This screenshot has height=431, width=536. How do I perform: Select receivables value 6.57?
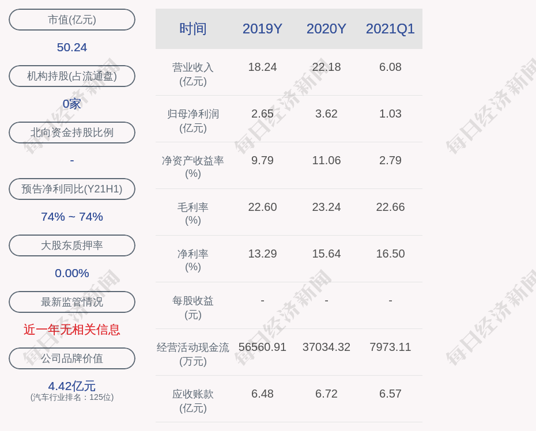tap(390, 394)
